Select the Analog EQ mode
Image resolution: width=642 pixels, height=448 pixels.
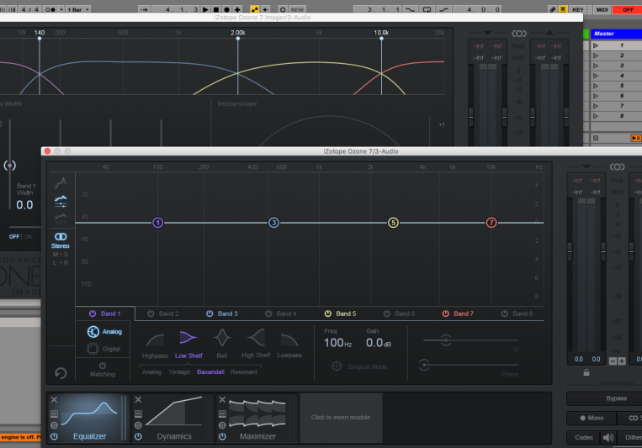pos(104,331)
